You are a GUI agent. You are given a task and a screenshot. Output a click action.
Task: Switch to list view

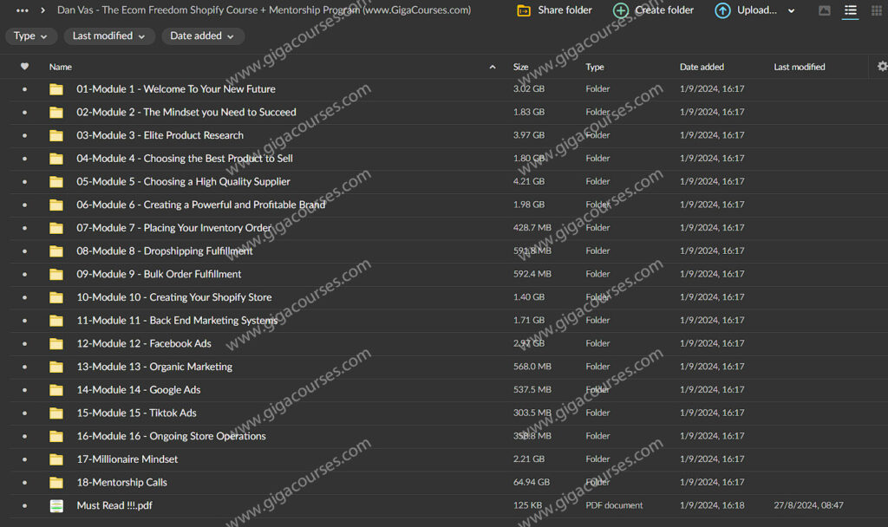coord(850,10)
